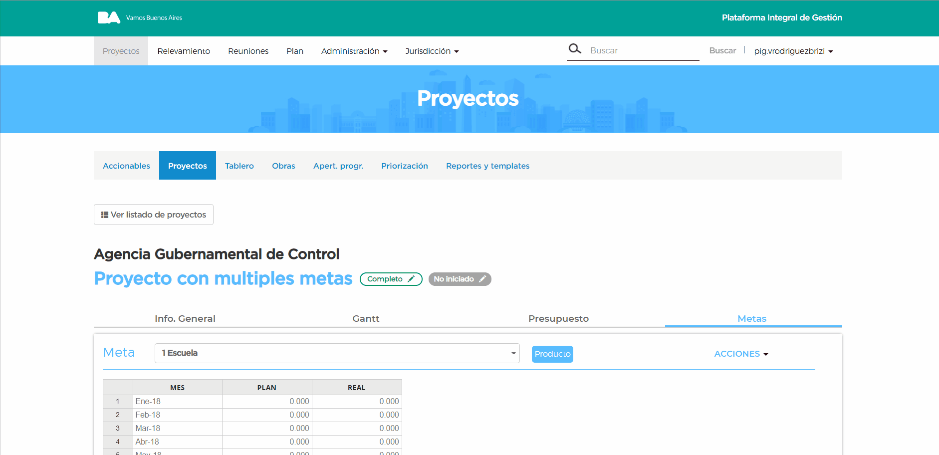Screen dimensions: 939x455
Task: Open the Meta selector showing 1 Escuela
Action: (x=337, y=353)
